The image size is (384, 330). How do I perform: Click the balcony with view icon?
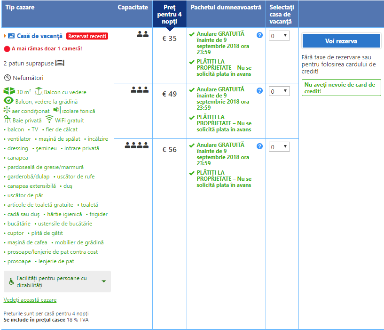click(x=39, y=91)
